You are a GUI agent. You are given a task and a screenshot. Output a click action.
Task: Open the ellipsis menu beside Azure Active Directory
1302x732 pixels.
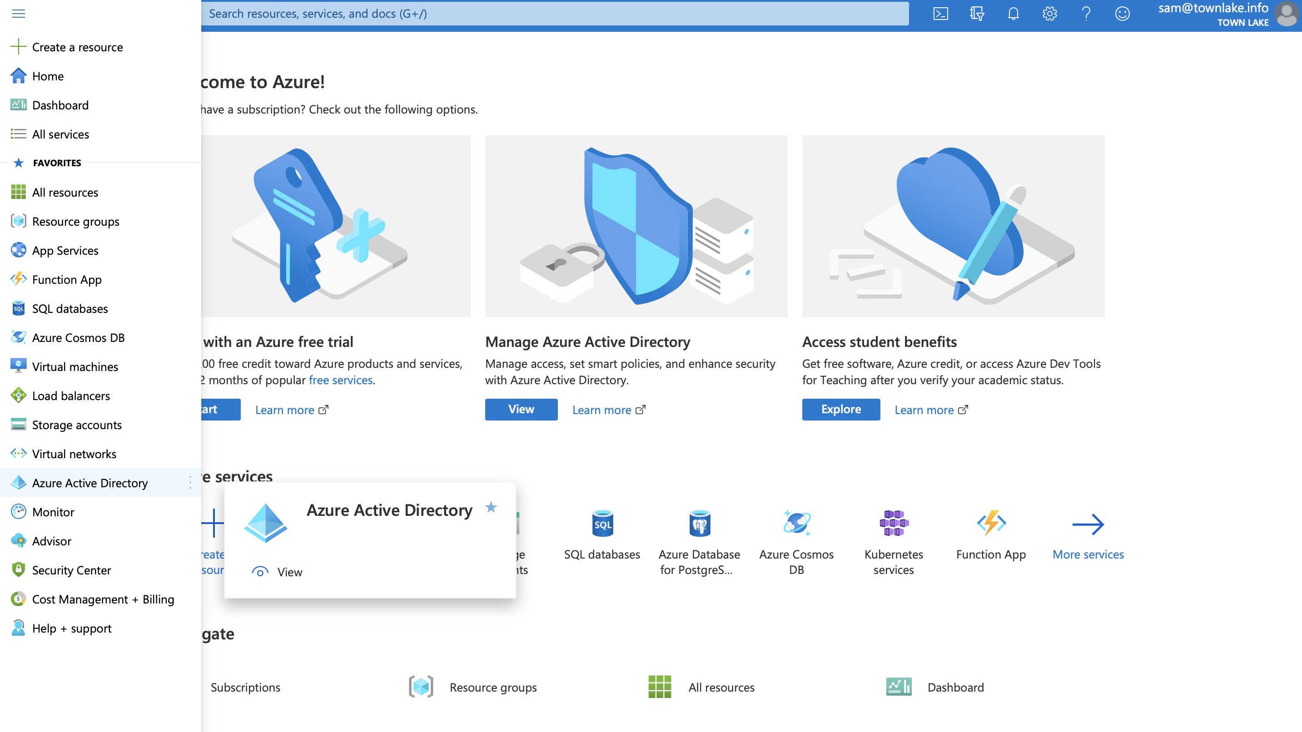coord(190,483)
